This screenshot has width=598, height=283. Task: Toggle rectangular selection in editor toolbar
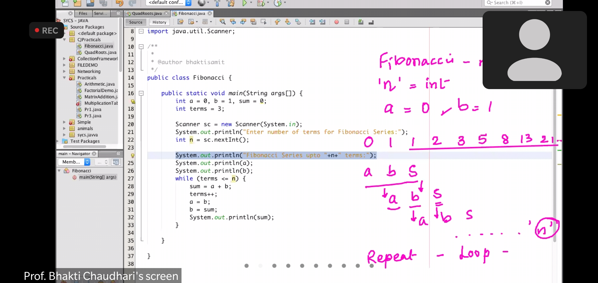(x=264, y=22)
